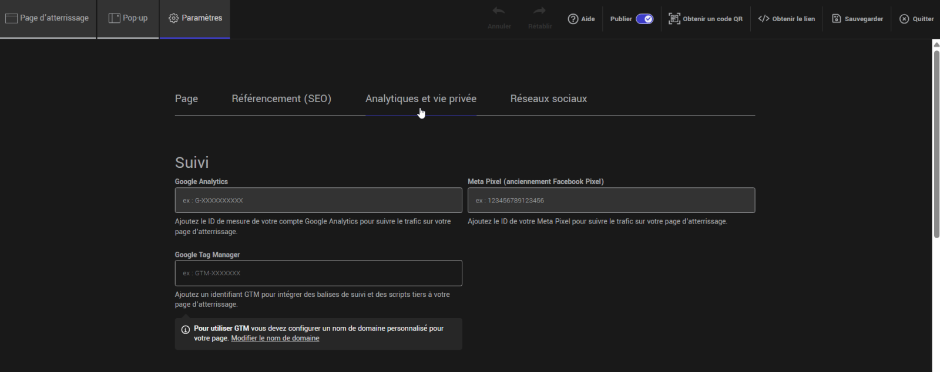Click the Quitter circled X icon
This screenshot has width=940, height=372.
pyautogui.click(x=904, y=19)
